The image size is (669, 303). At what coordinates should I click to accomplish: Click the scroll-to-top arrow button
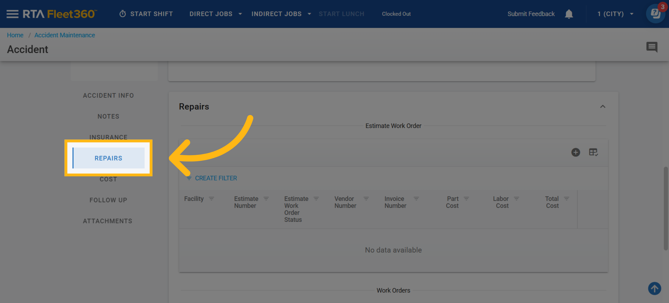coord(655,288)
